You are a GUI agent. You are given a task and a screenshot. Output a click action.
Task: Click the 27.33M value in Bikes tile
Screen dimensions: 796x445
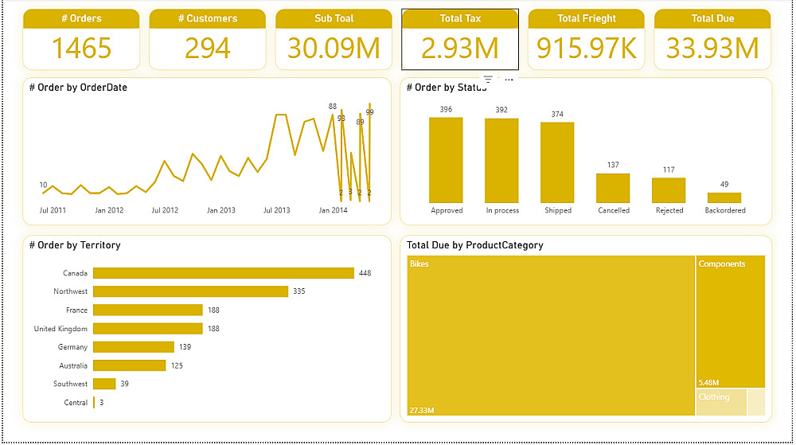pos(422,410)
